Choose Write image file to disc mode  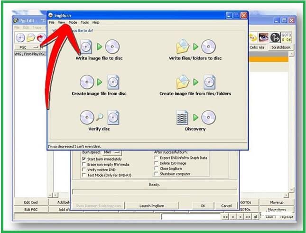[99, 49]
